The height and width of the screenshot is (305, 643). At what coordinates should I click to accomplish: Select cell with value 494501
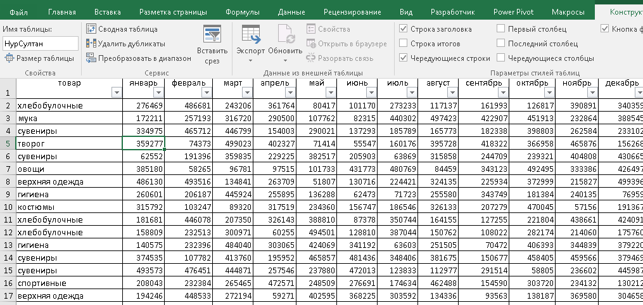click(x=316, y=232)
